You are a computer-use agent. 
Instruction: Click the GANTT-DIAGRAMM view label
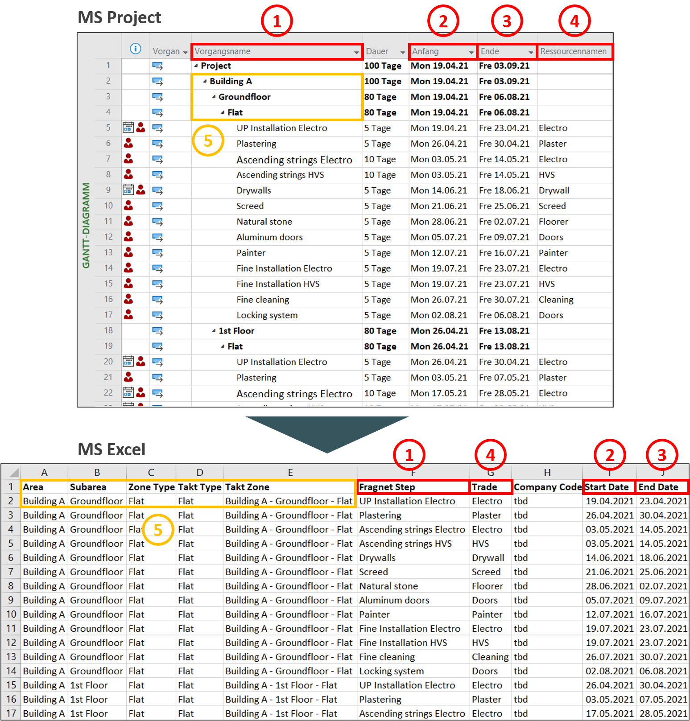(86, 226)
